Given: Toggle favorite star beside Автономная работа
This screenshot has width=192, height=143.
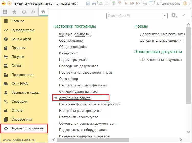Looking at the screenshot, I should 56,98.
